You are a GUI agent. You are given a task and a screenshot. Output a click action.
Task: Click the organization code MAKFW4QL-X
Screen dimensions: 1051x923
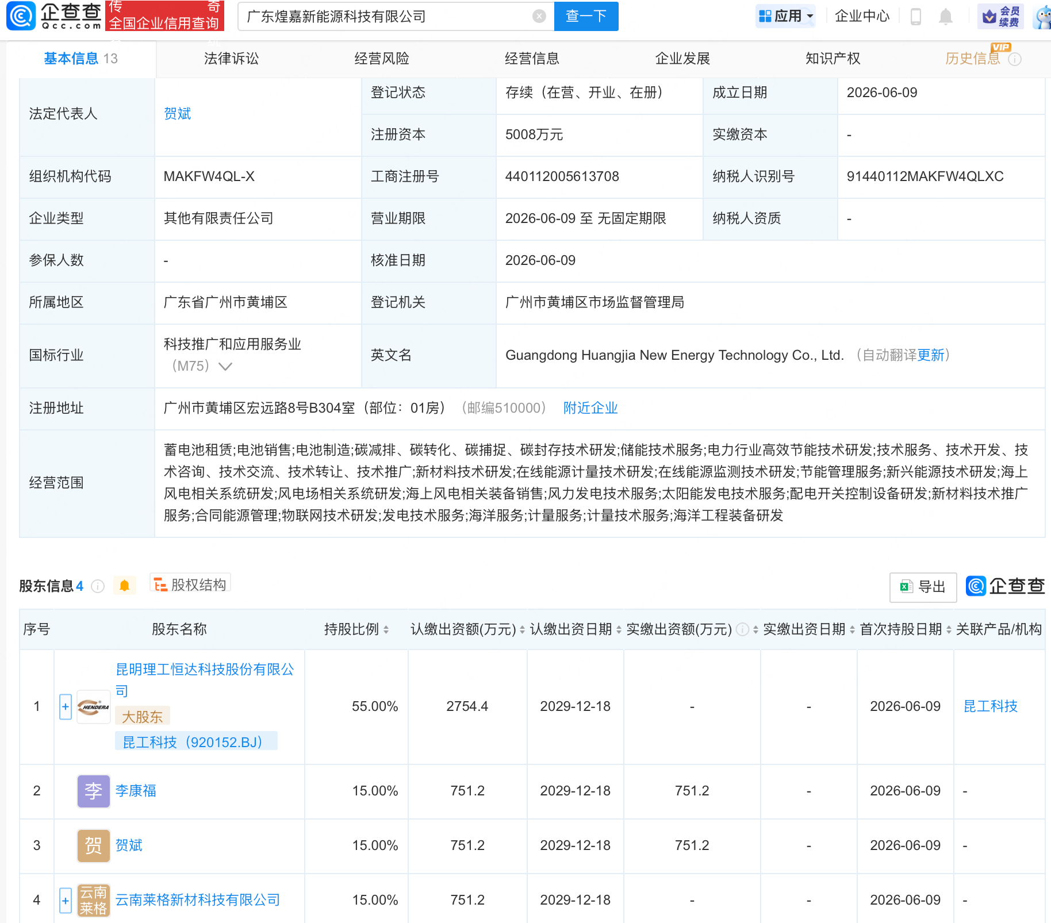pyautogui.click(x=209, y=176)
